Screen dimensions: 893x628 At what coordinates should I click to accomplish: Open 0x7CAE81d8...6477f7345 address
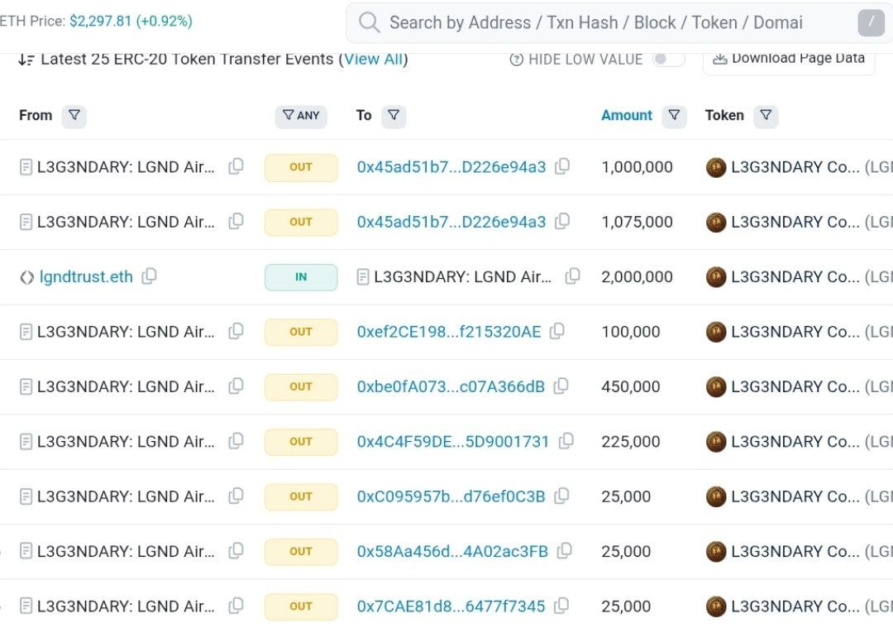(x=451, y=606)
